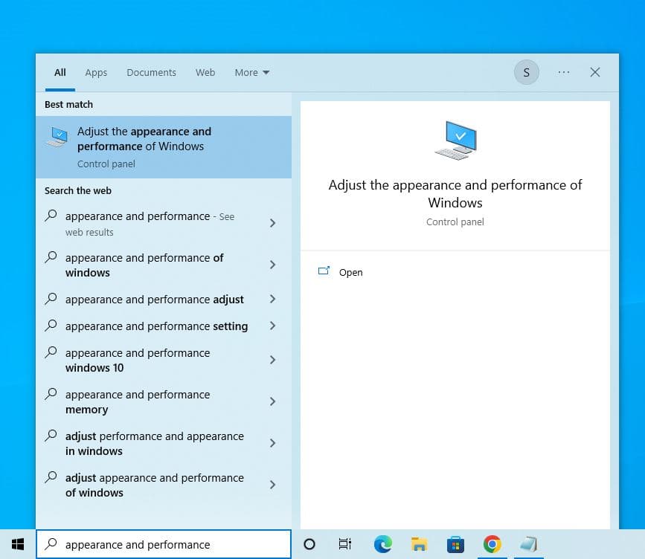Open Microsoft Store from the taskbar
Viewport: 645px width, 559px height.
click(x=455, y=544)
